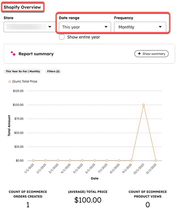Viewport: 179px width, 215px height.
Task: Open the Date range dropdown showing This year
Action: [x=85, y=27]
